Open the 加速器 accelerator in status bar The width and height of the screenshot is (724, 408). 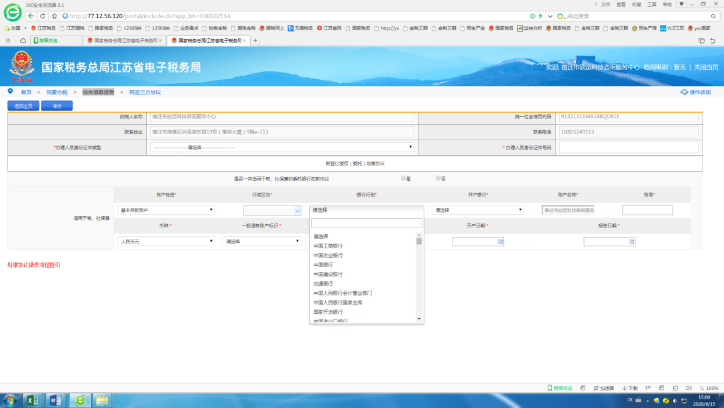point(603,388)
